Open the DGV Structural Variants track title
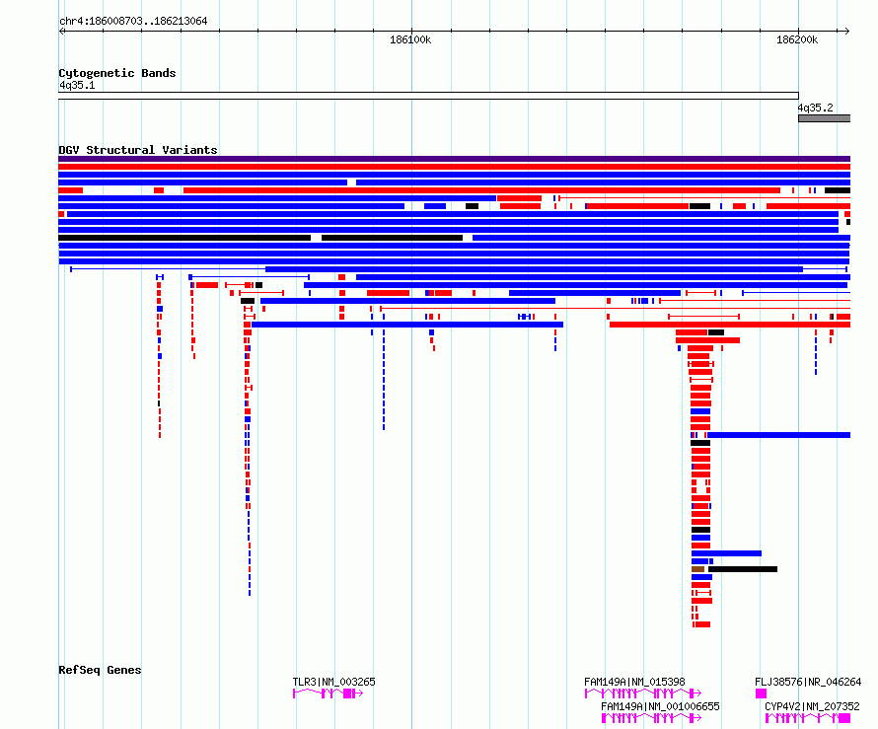 click(138, 150)
